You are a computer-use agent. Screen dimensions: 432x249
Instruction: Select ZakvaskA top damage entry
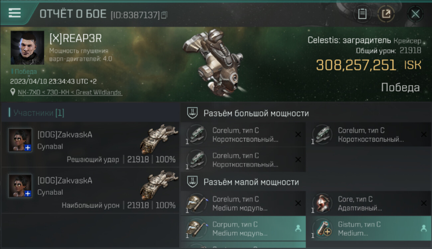tap(90, 190)
